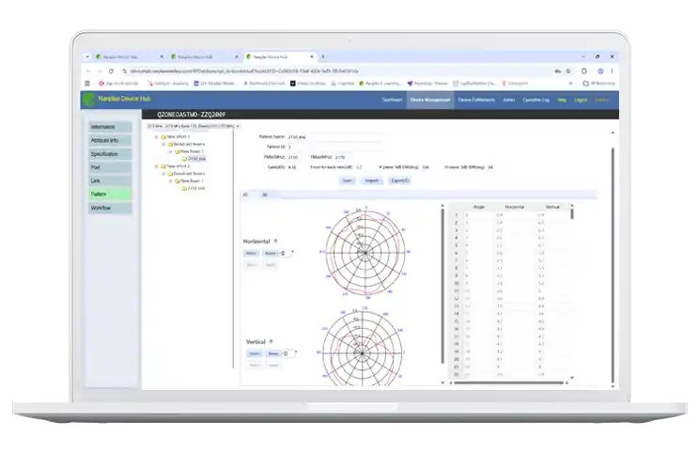Image resolution: width=699 pixels, height=452 pixels.
Task: Open the Link sidebar section
Action: pyautogui.click(x=110, y=181)
